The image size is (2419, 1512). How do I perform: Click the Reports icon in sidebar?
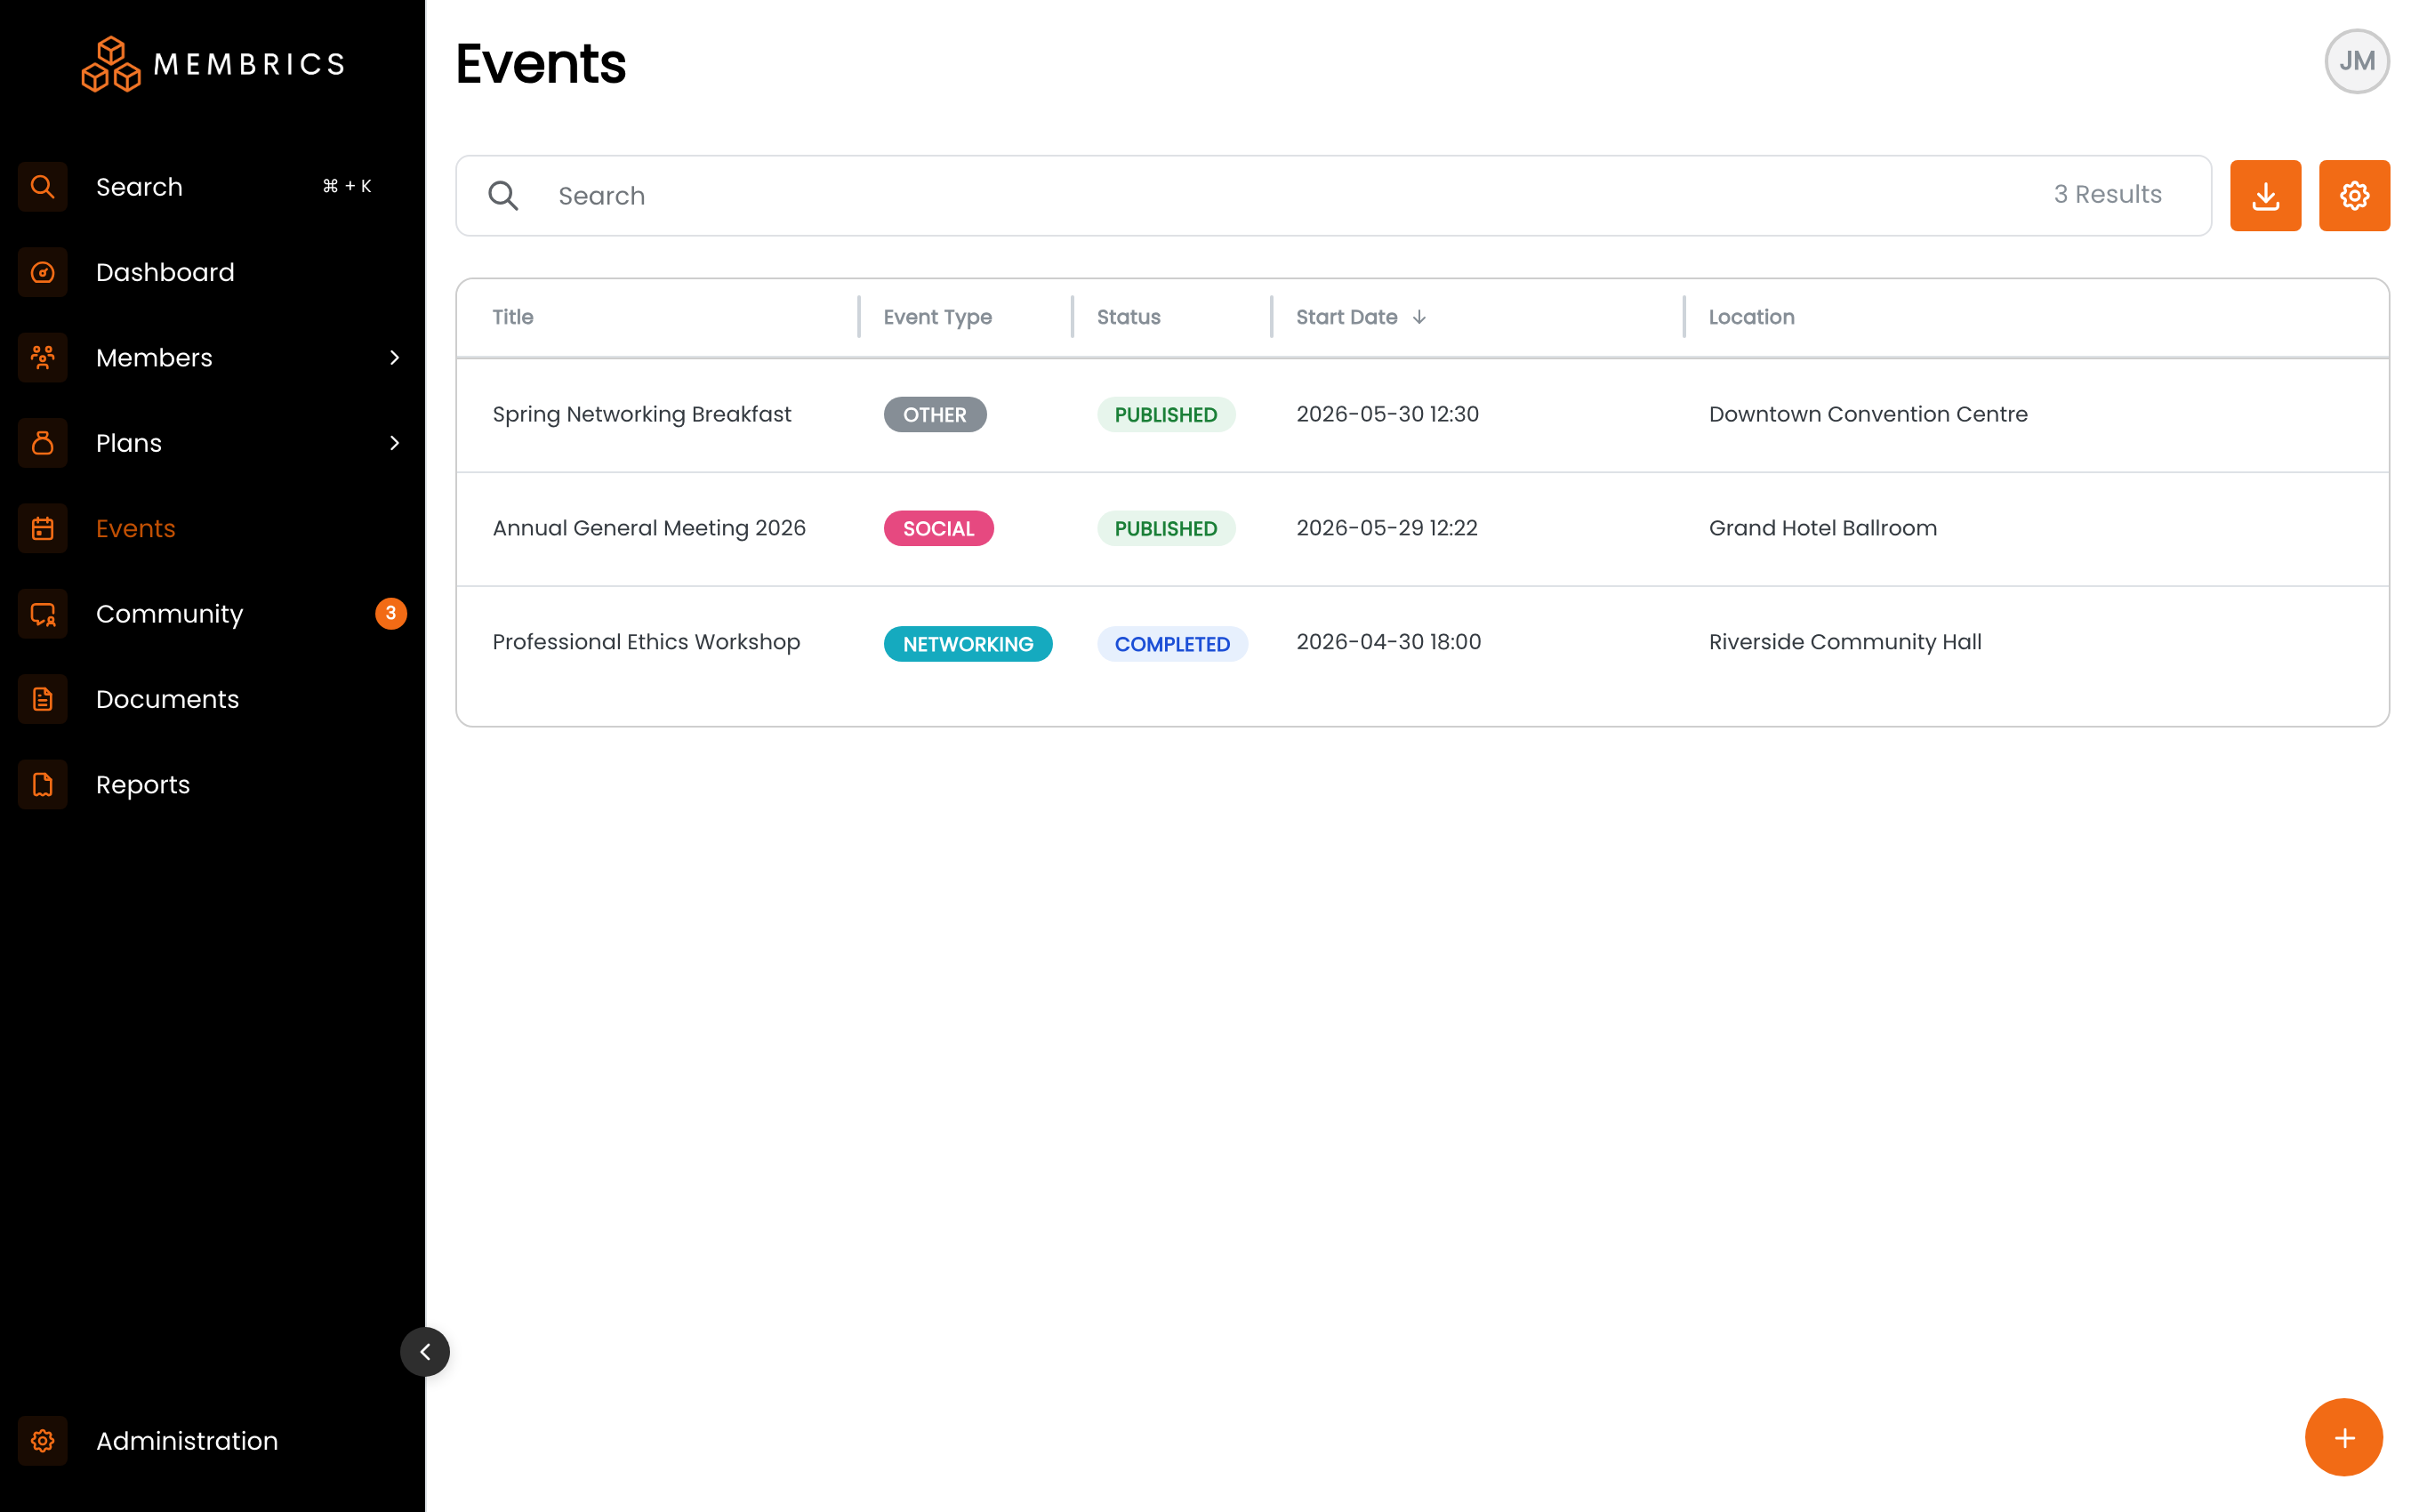[43, 785]
